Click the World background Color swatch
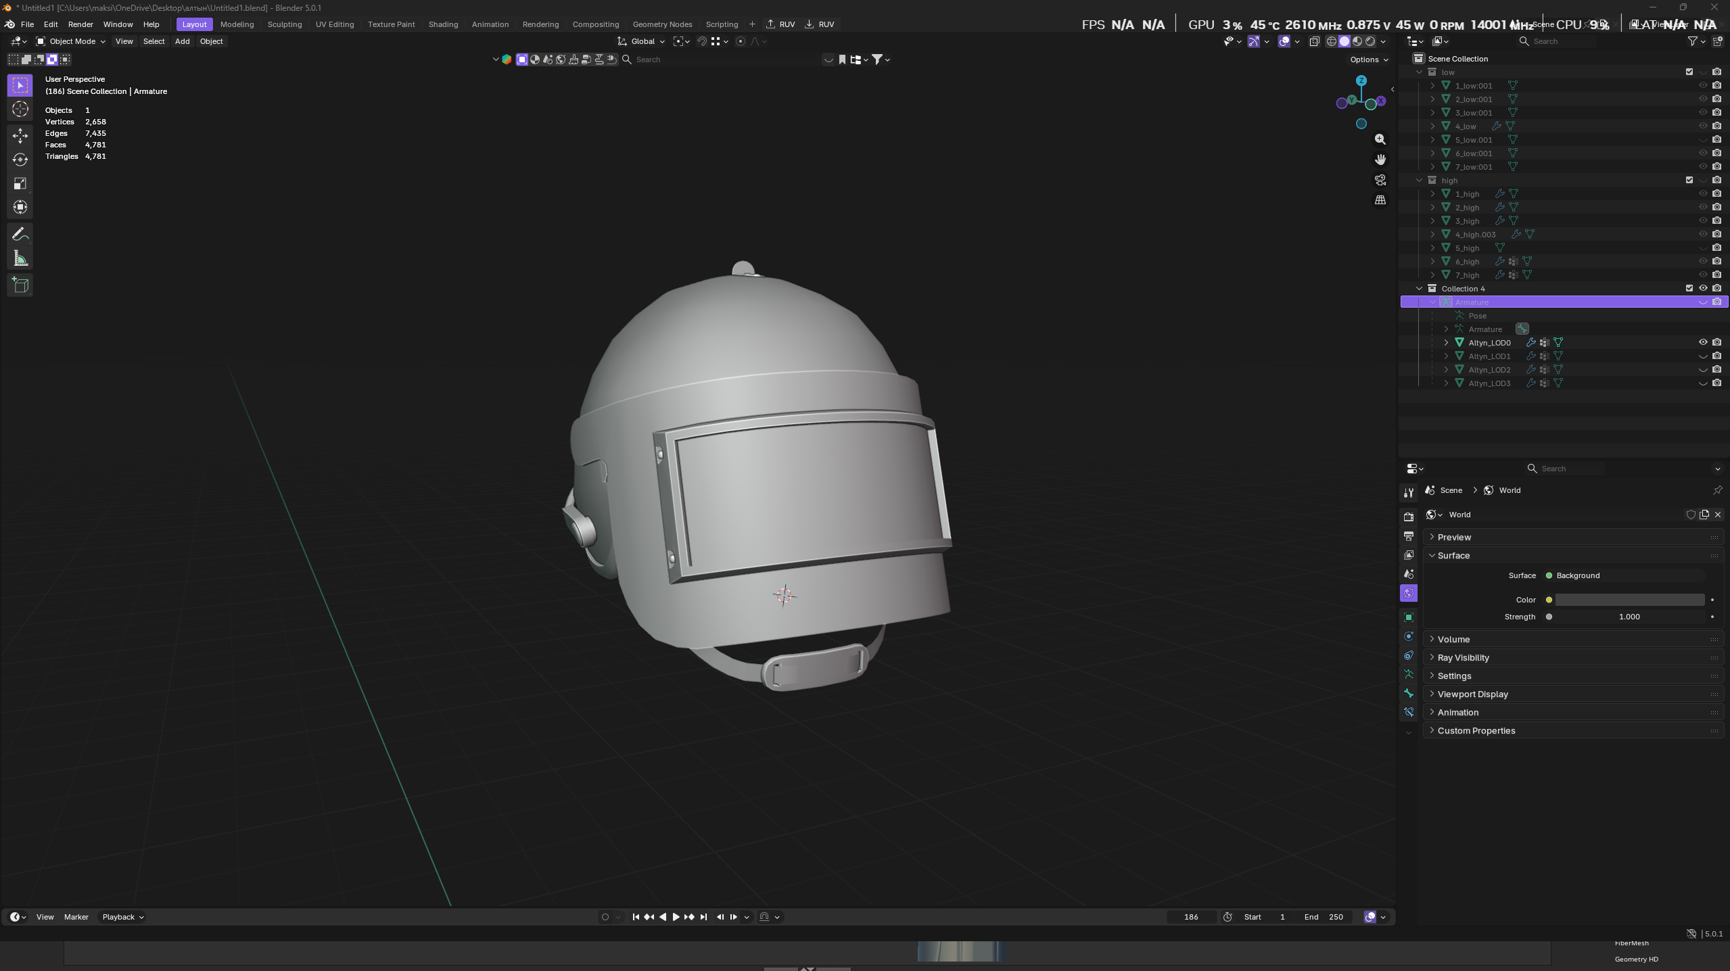 [x=1629, y=600]
